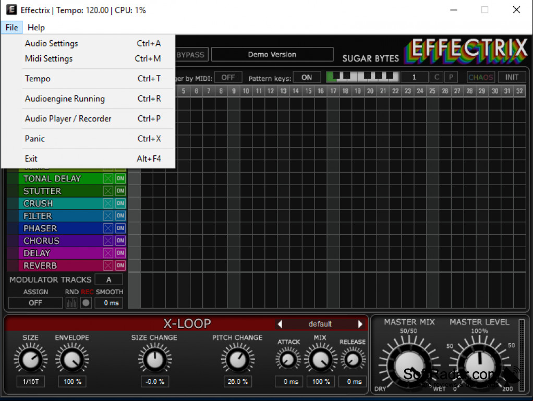Select the TONAL DELAY effect track

tap(60, 178)
